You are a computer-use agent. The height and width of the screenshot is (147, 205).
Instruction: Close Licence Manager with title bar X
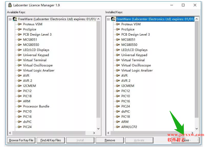[195, 5]
